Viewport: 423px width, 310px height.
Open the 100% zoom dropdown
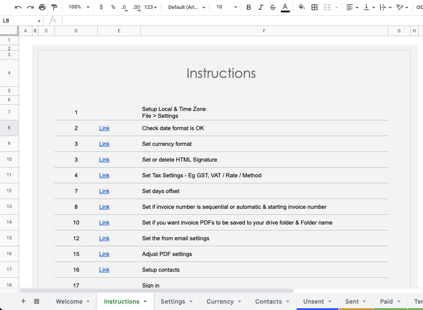coord(79,7)
